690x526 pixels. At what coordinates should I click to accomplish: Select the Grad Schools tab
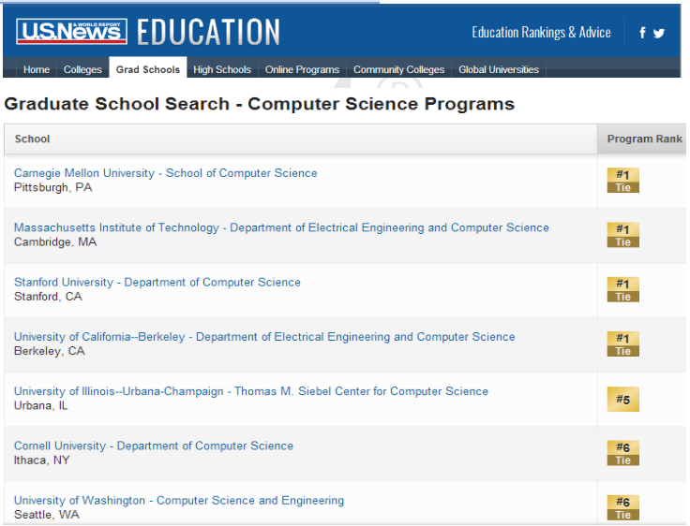[148, 69]
